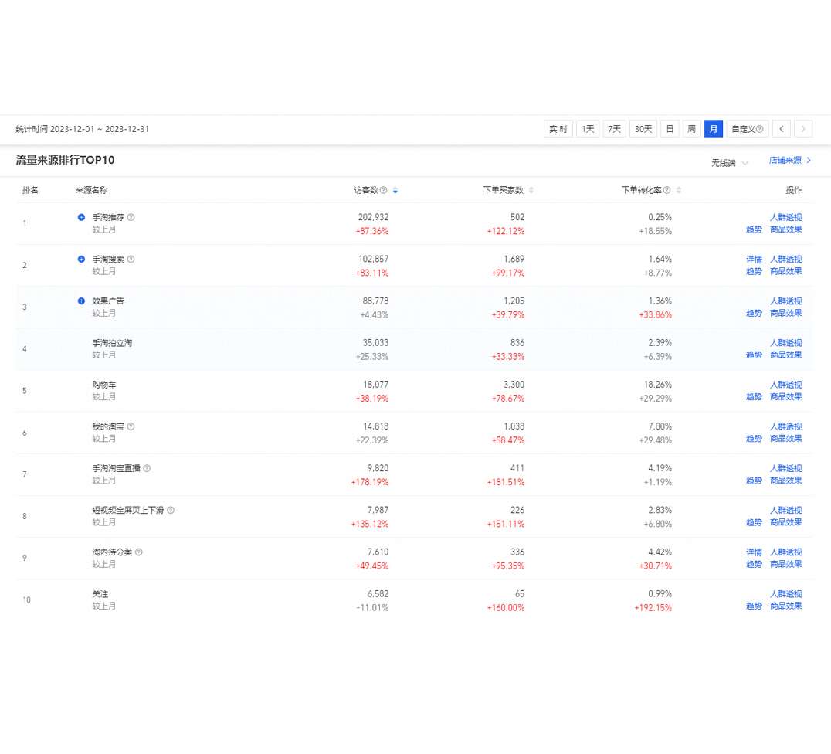
Task: Open 人群透视 for 购物车 row
Action: click(786, 385)
